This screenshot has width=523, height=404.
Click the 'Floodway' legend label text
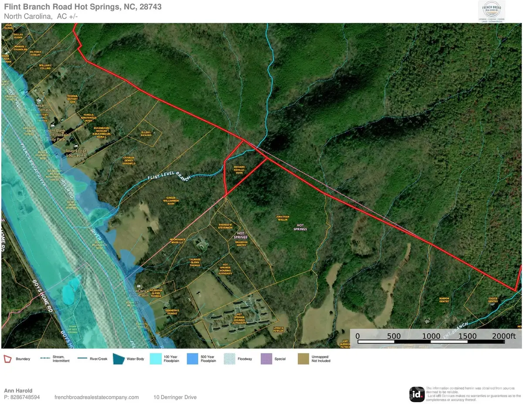click(x=245, y=359)
